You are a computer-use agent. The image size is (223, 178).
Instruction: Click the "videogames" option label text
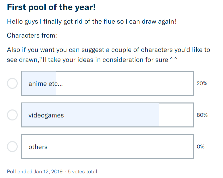46,115
